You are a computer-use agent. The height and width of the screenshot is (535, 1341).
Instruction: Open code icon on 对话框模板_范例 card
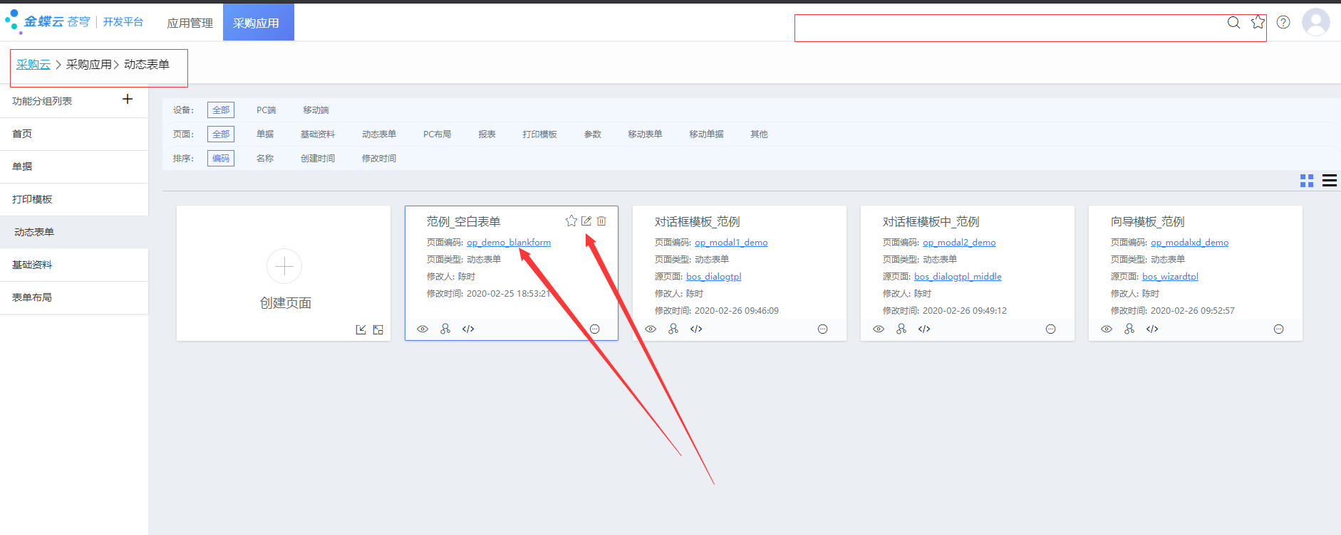(696, 329)
